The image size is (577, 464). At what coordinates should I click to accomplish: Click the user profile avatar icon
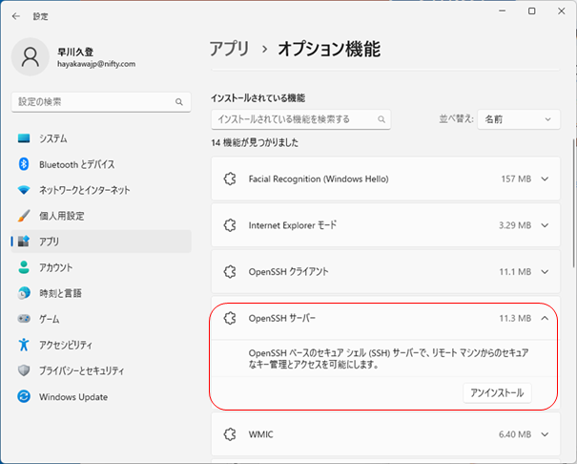30,57
